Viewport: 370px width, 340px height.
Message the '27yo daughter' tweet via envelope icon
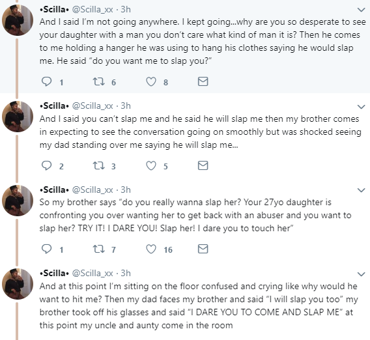203,249
